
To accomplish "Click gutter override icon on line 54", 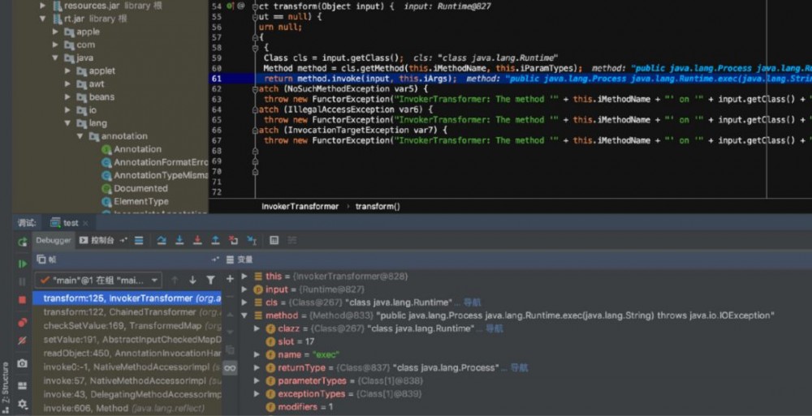I will [x=230, y=6].
